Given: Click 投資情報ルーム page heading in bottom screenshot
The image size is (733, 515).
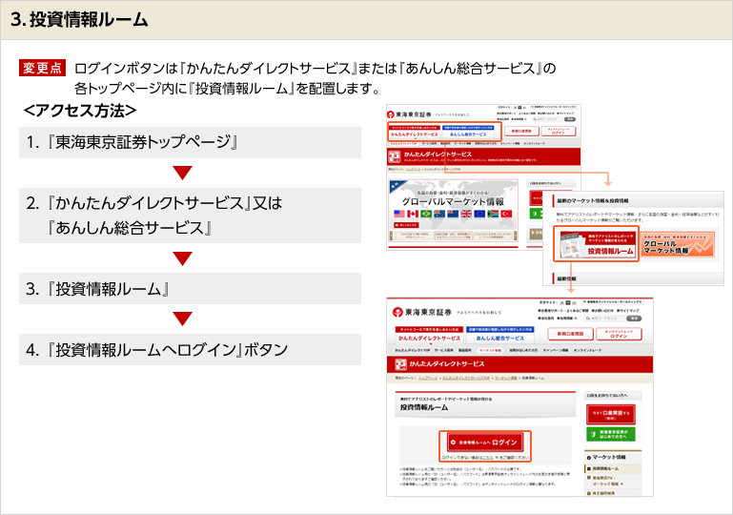Looking at the screenshot, I should coord(424,407).
